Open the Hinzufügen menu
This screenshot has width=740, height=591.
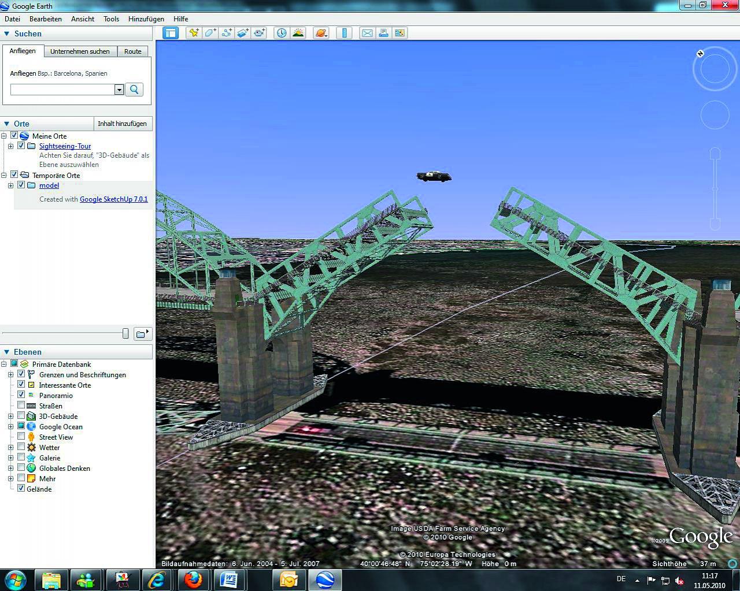(146, 19)
